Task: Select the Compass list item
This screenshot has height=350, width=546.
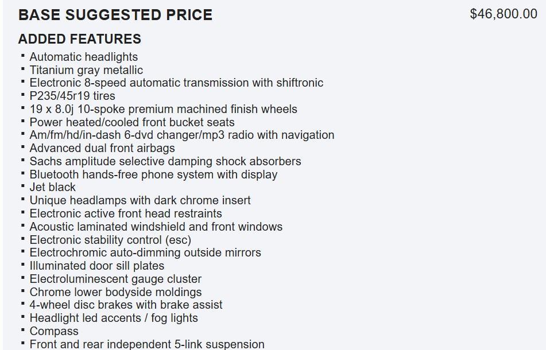Action: [x=54, y=331]
